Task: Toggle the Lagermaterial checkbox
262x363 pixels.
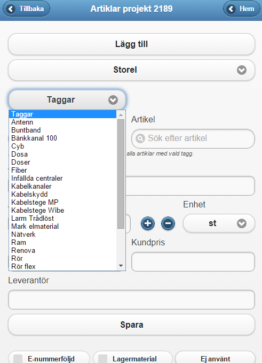Action: pos(103,359)
